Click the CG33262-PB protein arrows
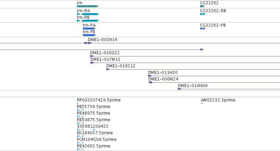Screen dimensions: 280x151 [x=203, y=29]
